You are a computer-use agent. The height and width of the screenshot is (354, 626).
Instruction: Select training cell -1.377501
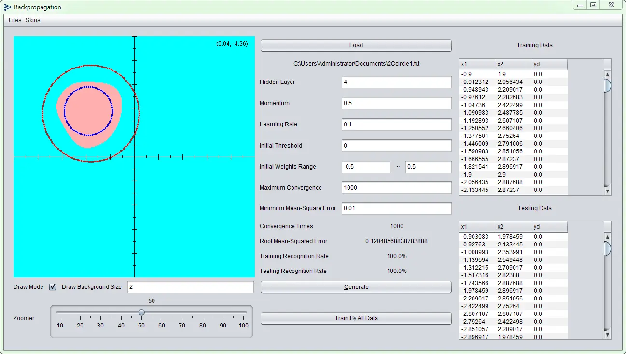[477, 136]
